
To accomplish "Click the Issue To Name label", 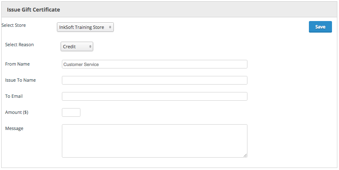I will (20, 80).
